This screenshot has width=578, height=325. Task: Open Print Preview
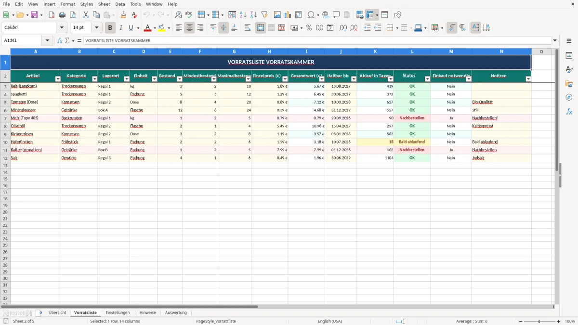pyautogui.click(x=73, y=15)
